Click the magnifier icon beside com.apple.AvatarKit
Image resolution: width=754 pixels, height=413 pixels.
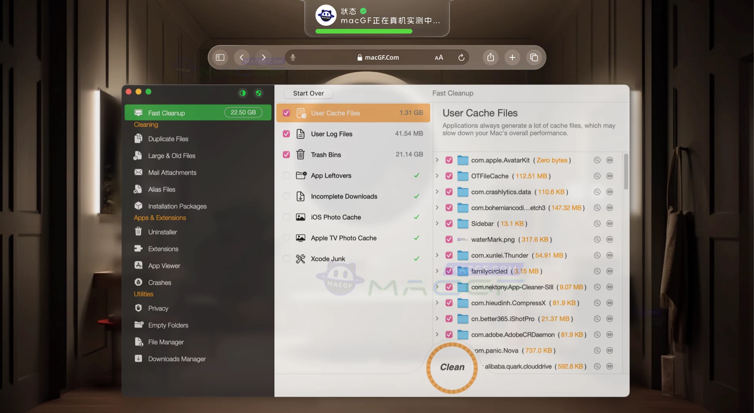click(597, 160)
